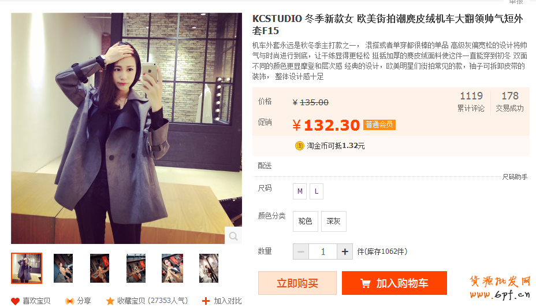Open the 尺码助手 size helper link
The width and height of the screenshot is (536, 307).
pyautogui.click(x=515, y=177)
